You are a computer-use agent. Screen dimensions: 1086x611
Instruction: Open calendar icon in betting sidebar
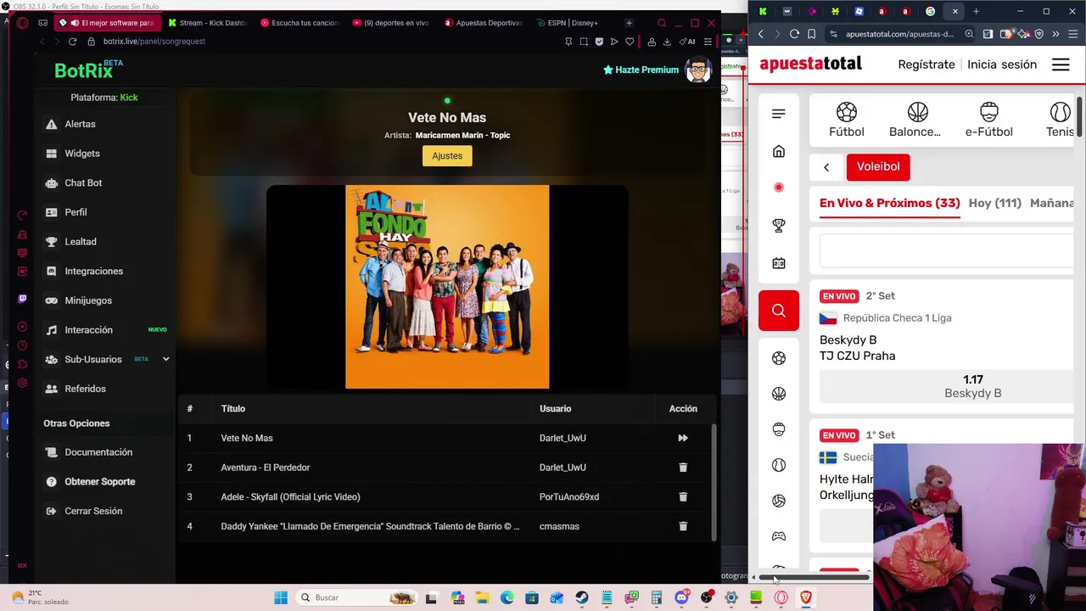point(779,263)
